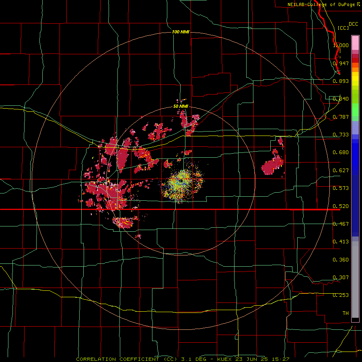Click the 50 NMI range ring label
362x362 pixels.
181,106
